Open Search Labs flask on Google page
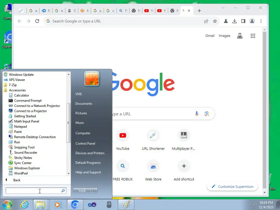 [240, 36]
